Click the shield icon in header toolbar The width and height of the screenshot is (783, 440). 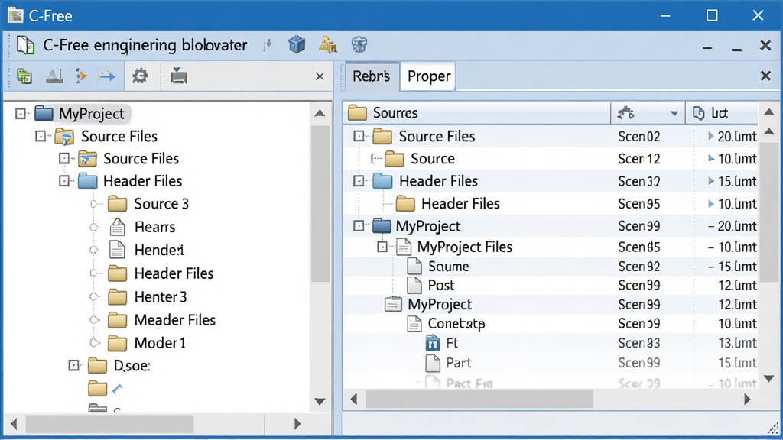359,45
